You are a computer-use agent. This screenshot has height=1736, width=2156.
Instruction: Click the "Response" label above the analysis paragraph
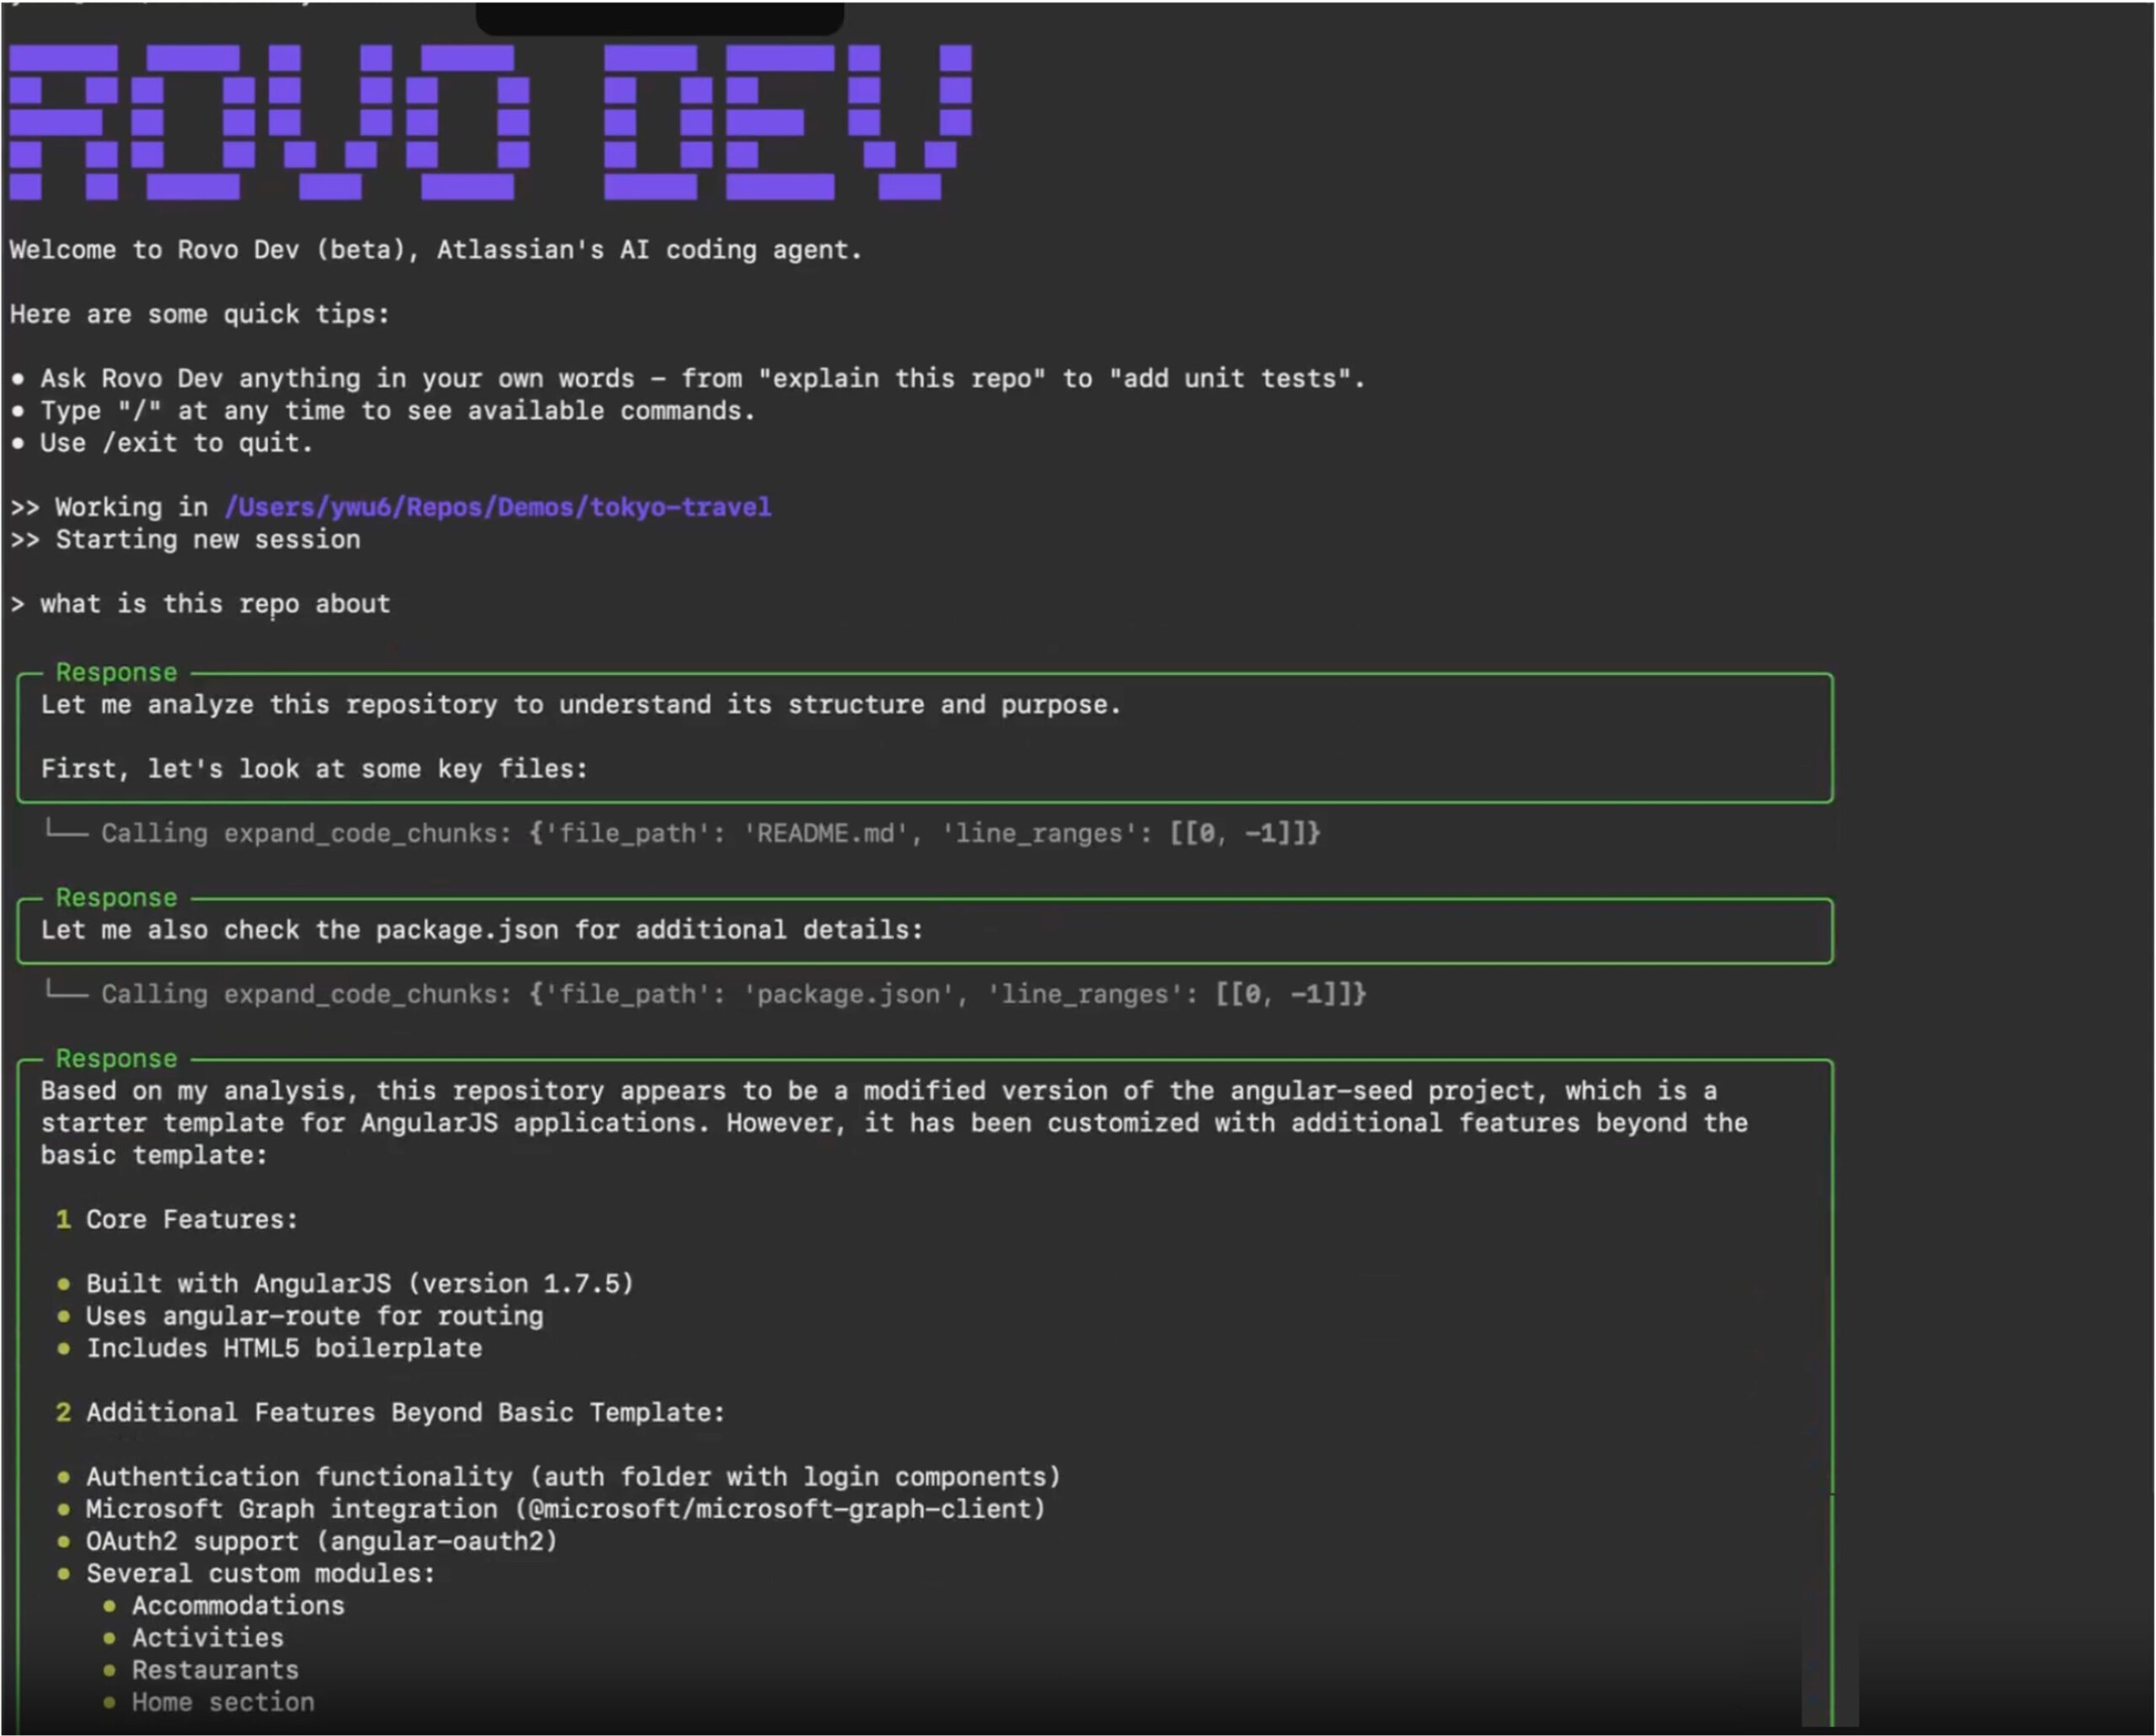click(x=116, y=1059)
